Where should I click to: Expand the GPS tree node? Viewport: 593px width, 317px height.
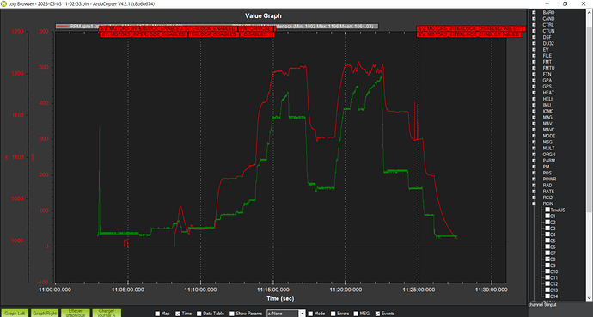[534, 87]
